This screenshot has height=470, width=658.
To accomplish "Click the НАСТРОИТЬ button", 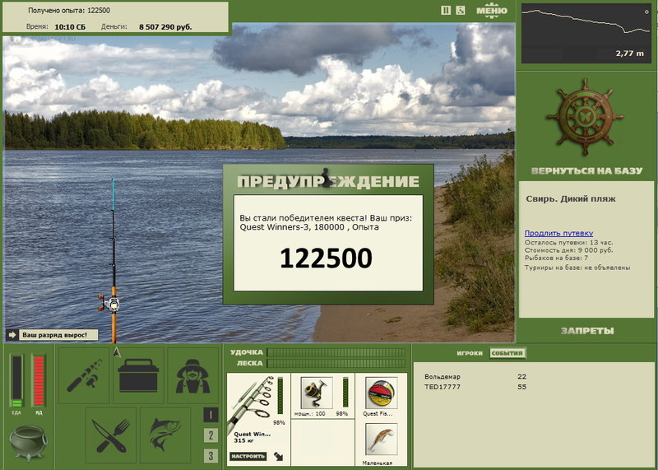I will 248,456.
